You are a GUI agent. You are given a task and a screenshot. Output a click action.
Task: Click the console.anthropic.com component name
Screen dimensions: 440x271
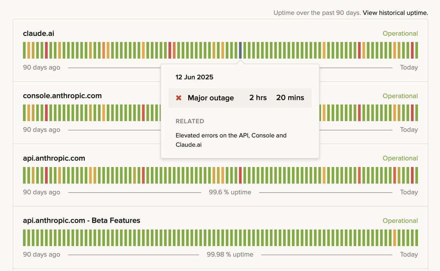pyautogui.click(x=62, y=96)
